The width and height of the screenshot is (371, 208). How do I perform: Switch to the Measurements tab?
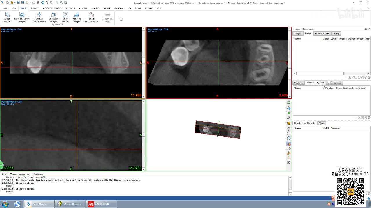point(322,34)
